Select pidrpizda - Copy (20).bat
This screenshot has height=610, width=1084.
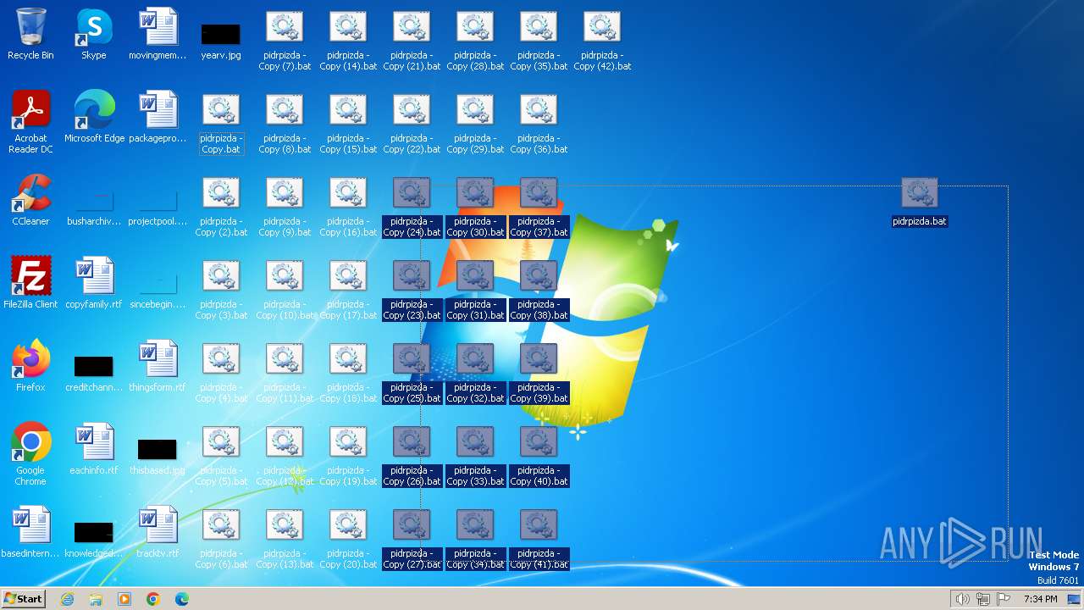[x=348, y=538]
